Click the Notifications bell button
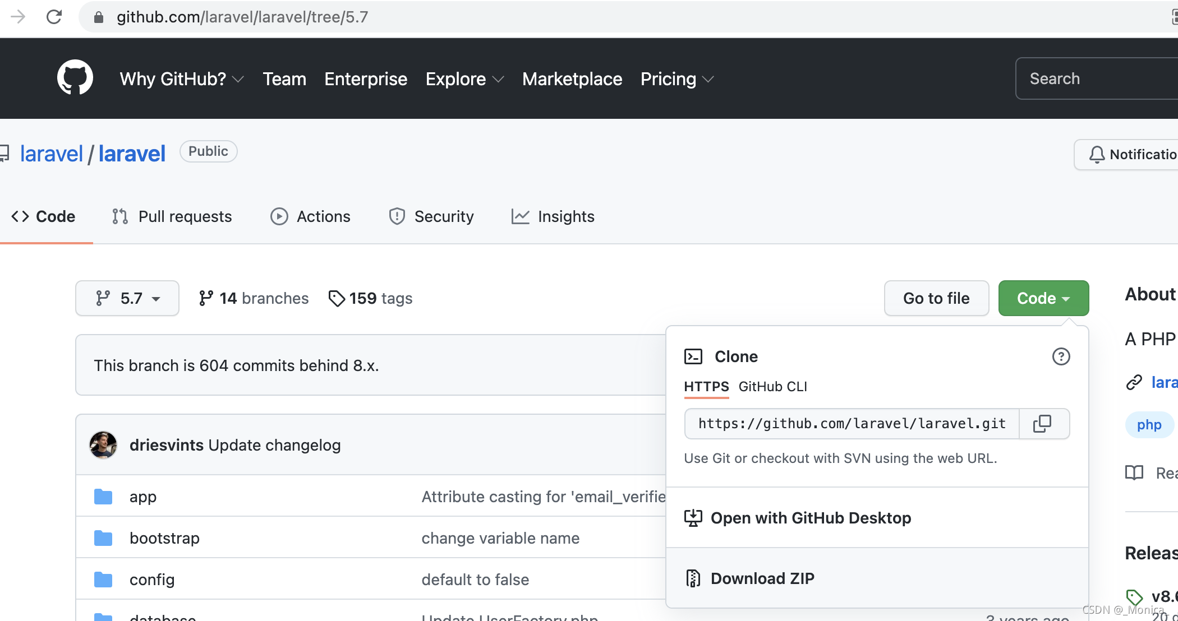Image resolution: width=1178 pixels, height=621 pixels. tap(1128, 155)
